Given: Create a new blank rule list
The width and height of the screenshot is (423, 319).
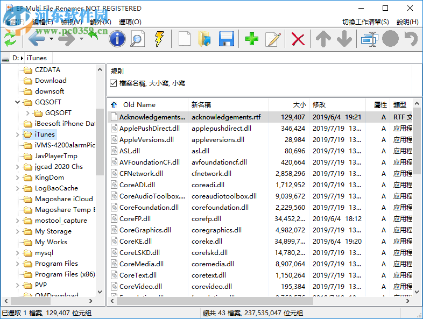Looking at the screenshot, I should (x=185, y=39).
